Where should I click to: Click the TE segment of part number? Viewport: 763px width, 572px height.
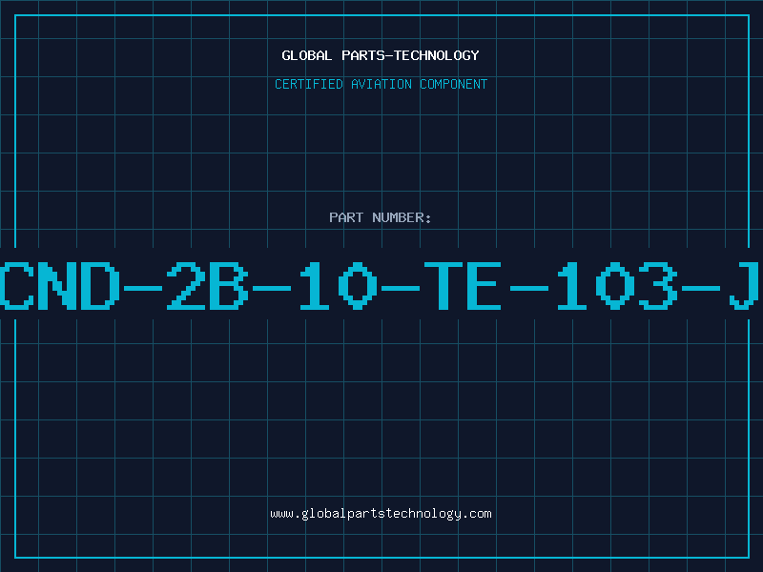[x=463, y=286]
